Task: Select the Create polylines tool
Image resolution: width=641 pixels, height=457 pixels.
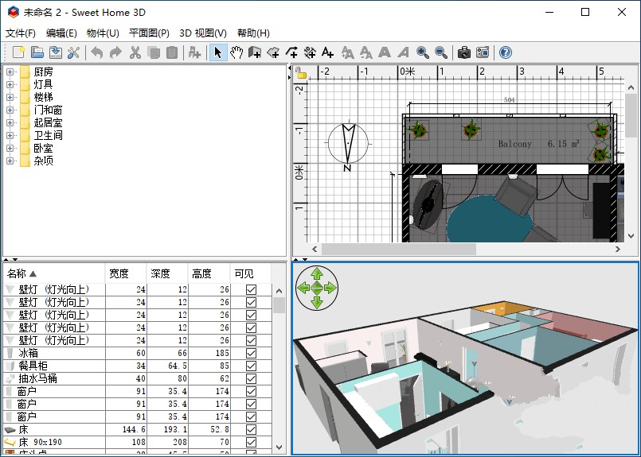Action: pyautogui.click(x=291, y=52)
